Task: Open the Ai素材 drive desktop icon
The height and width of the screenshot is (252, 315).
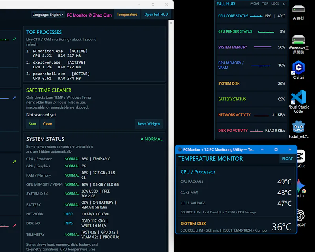Action: click(x=298, y=13)
